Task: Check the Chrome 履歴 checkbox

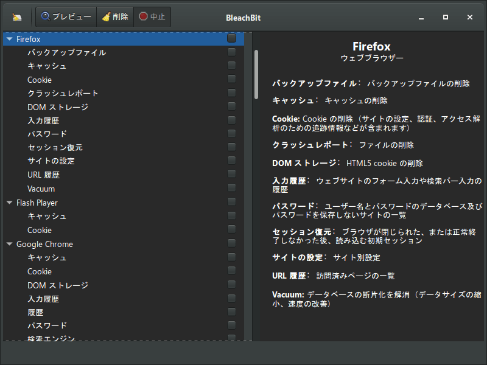Action: pos(231,311)
